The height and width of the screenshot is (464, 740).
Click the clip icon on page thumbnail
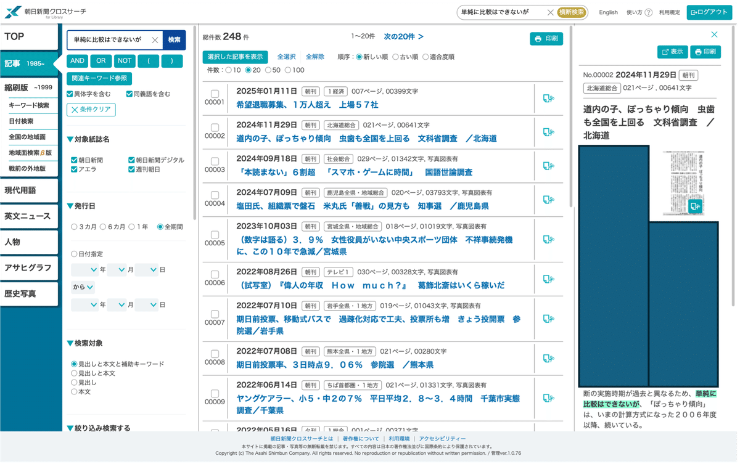[696, 206]
